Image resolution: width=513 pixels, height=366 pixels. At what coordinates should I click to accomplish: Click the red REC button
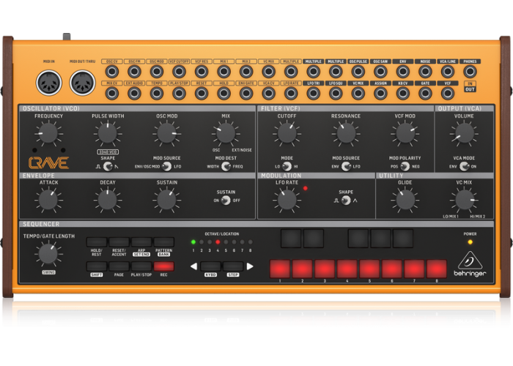(164, 266)
